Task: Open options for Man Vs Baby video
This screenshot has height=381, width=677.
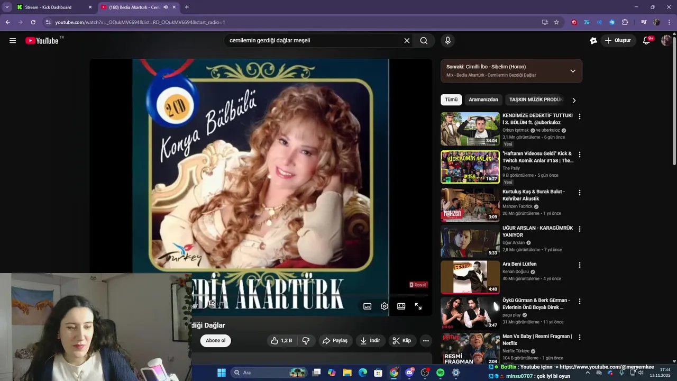Action: [x=580, y=337]
